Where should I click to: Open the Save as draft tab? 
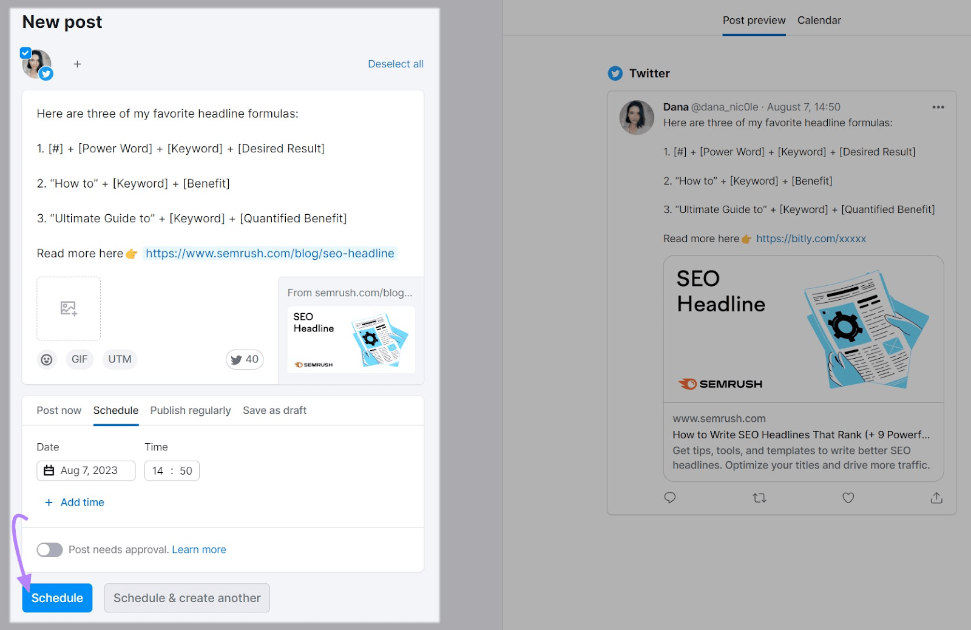click(x=274, y=410)
